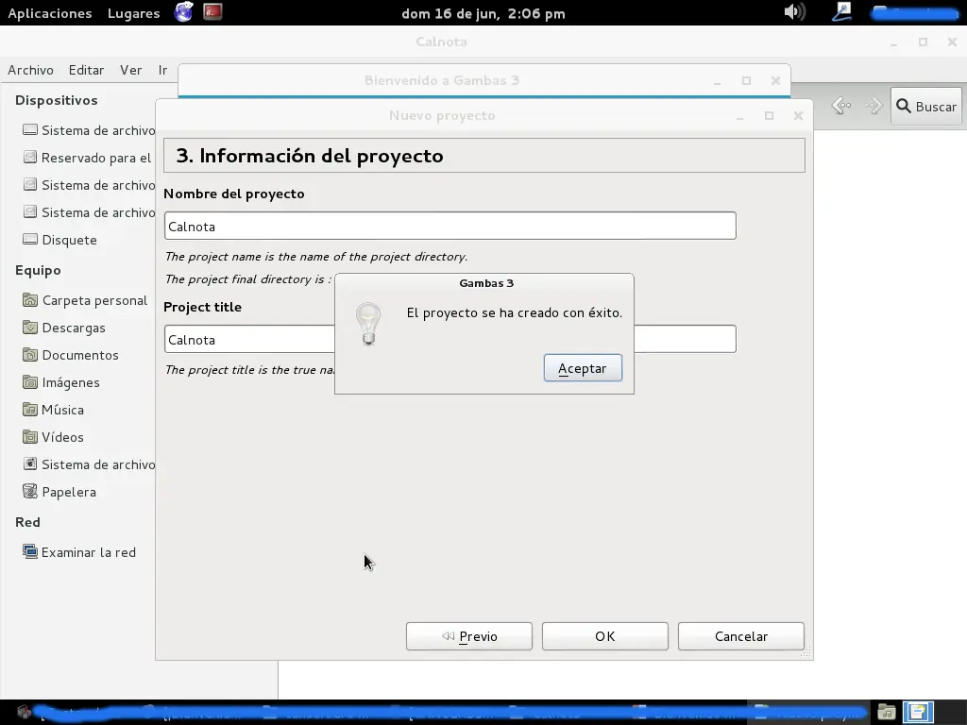Click the resize grip of Nuevo proyecto window
Image resolution: width=967 pixels, height=725 pixels.
806,653
